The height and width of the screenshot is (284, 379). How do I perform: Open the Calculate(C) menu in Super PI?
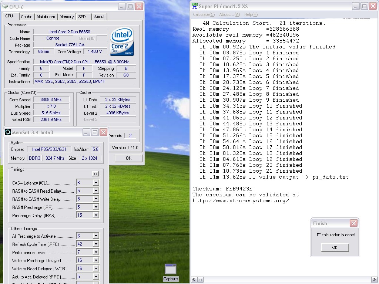(x=204, y=14)
